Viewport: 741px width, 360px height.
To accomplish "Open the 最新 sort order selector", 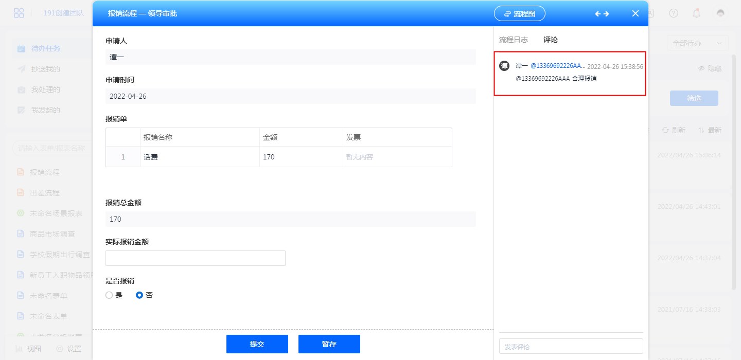I will pos(710,130).
